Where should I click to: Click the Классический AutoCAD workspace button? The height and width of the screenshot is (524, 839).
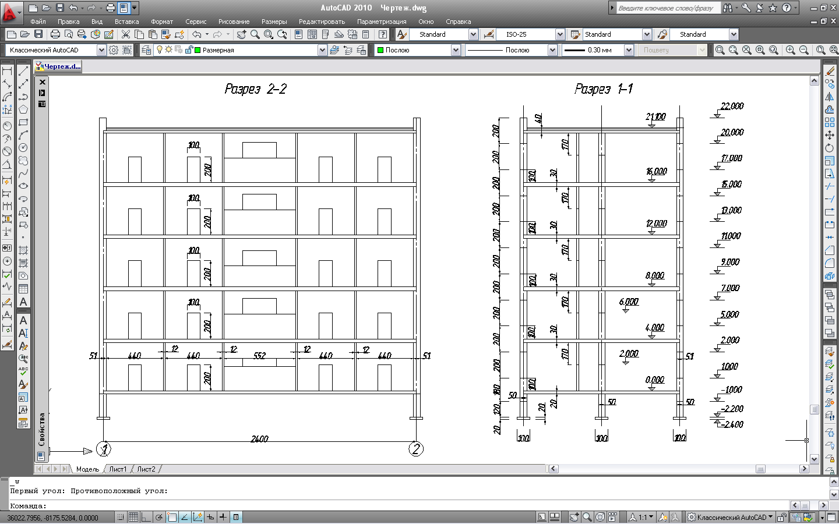(x=730, y=517)
